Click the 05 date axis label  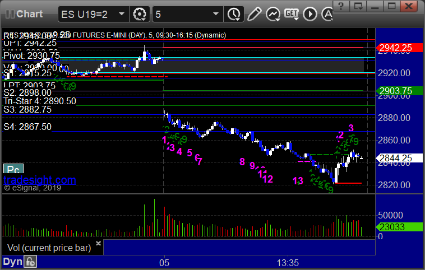click(164, 263)
